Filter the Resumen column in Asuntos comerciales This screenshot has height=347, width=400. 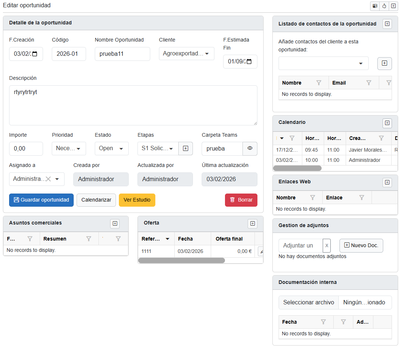[89, 239]
